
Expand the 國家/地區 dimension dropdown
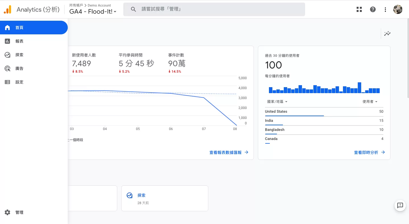pyautogui.click(x=277, y=102)
